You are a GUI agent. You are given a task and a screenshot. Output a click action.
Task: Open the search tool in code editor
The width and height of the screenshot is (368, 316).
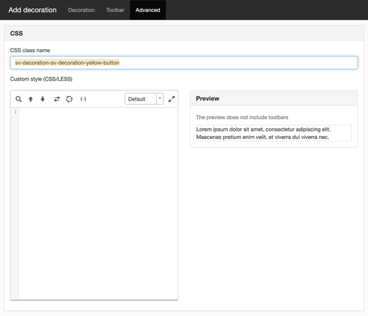click(x=18, y=99)
